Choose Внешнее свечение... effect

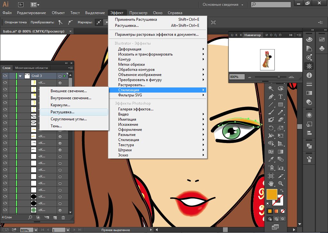tap(74, 91)
